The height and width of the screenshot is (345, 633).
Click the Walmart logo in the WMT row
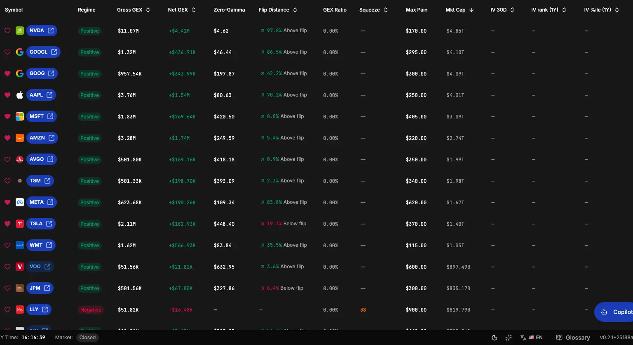19,245
